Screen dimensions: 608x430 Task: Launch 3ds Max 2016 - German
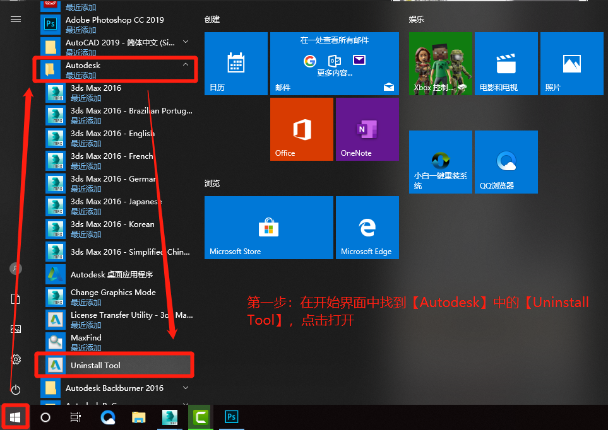119,183
